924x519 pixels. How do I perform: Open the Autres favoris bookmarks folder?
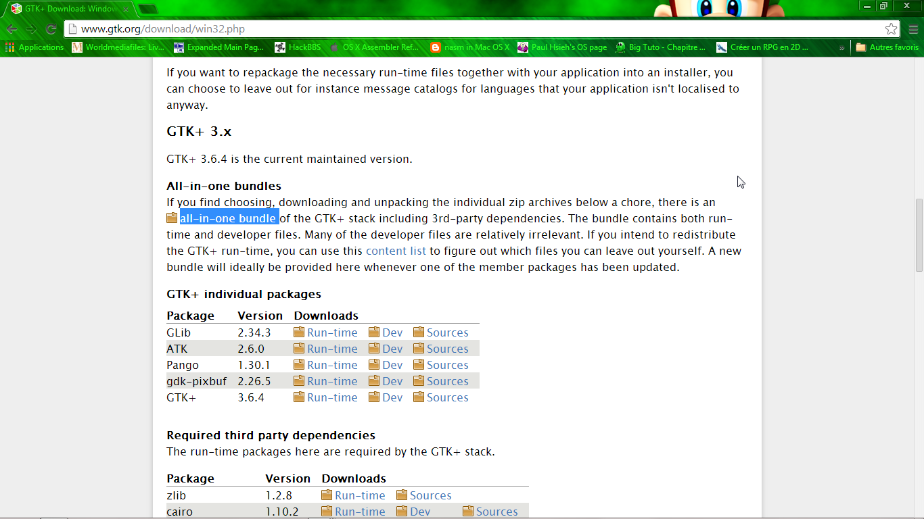coord(887,47)
